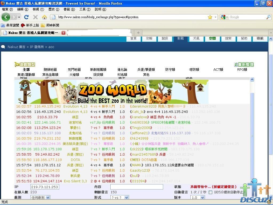Click the stop loading X icon

pos(35,17)
